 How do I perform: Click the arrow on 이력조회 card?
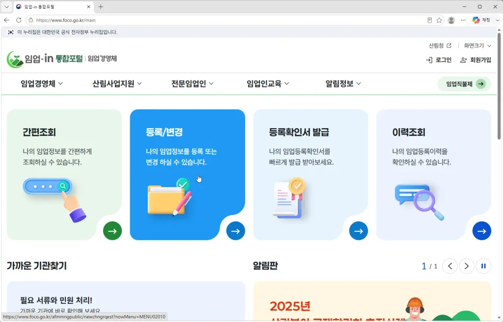tap(481, 231)
